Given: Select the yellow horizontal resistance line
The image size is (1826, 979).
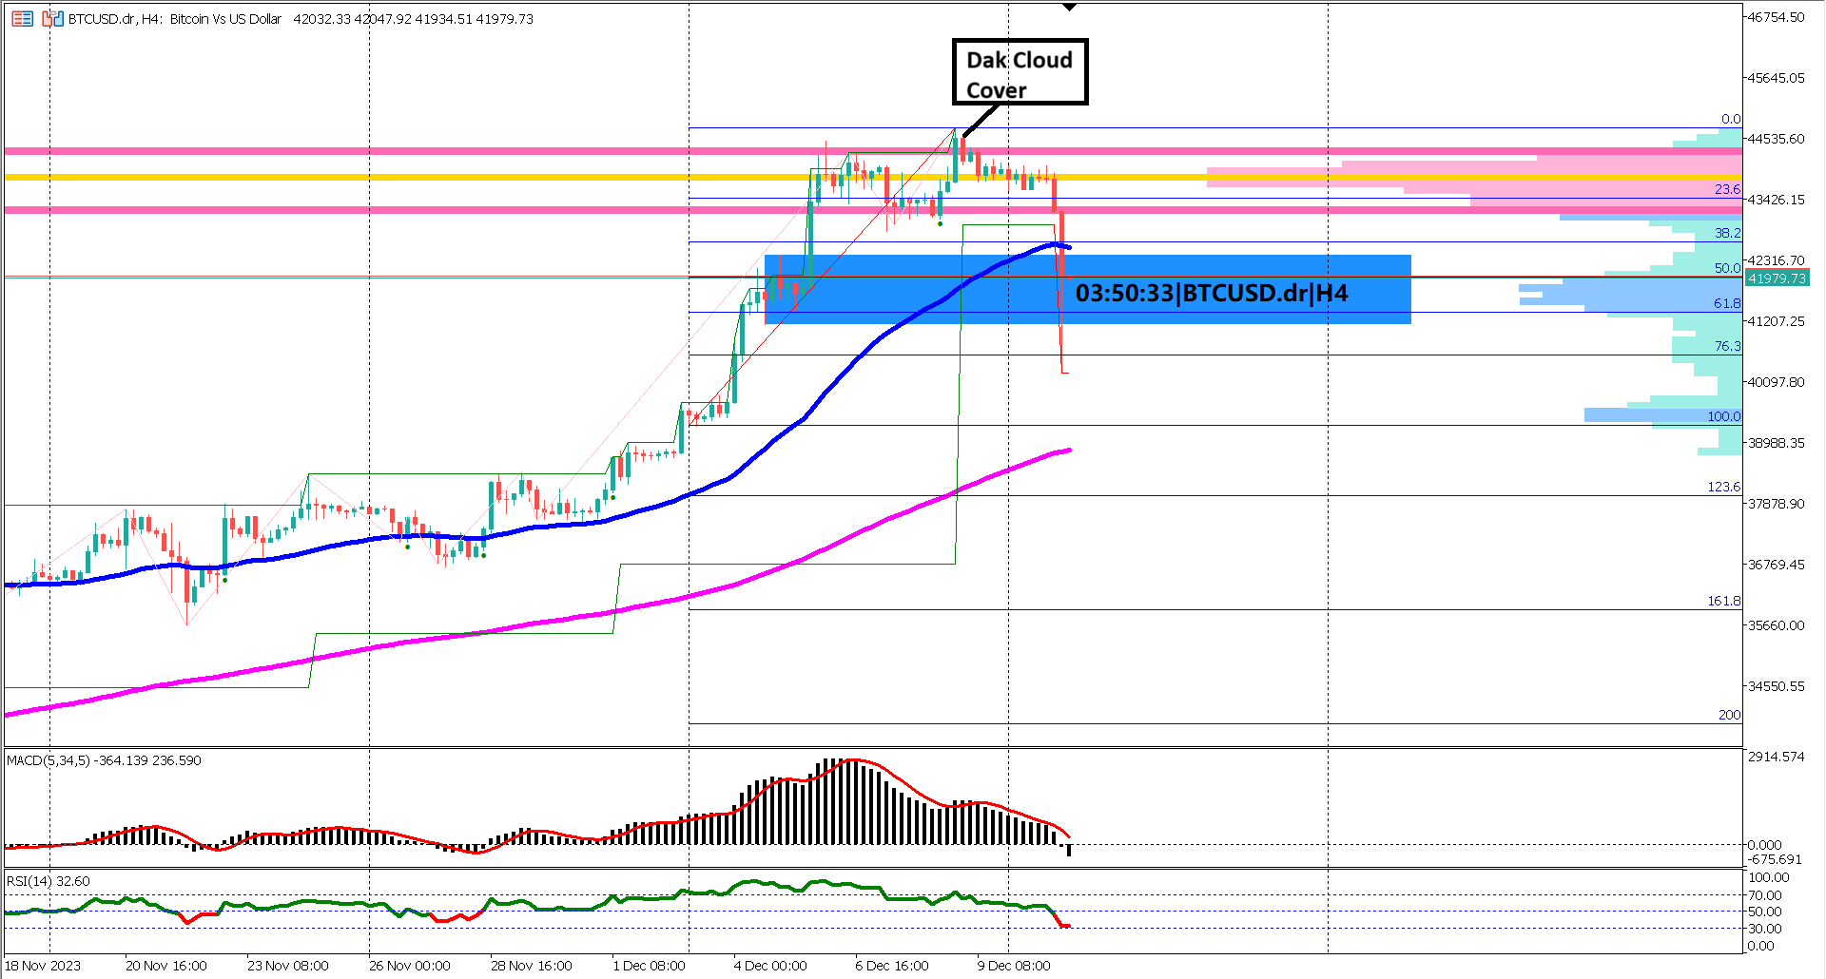Looking at the screenshot, I should point(571,176).
